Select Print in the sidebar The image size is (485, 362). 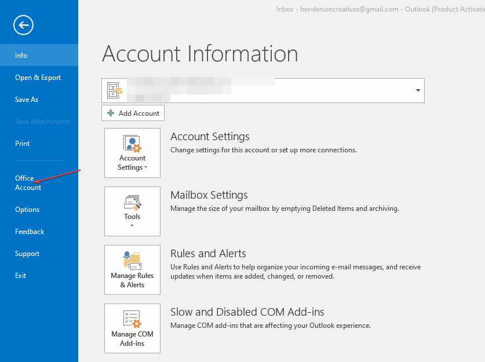pos(22,144)
